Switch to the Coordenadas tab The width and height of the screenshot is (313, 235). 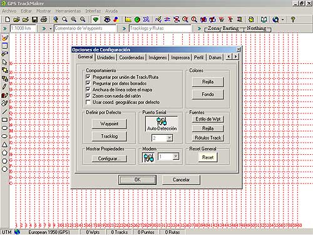click(131, 58)
